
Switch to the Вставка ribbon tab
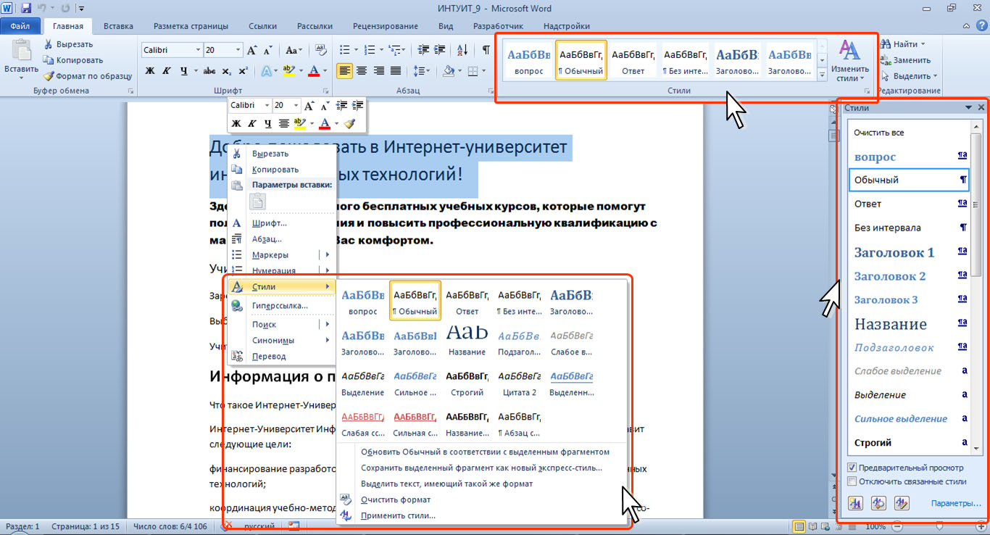coord(118,26)
